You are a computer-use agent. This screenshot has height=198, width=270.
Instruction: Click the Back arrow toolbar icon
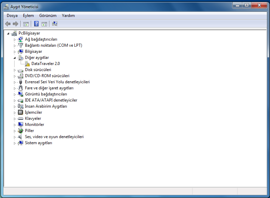click(x=8, y=24)
